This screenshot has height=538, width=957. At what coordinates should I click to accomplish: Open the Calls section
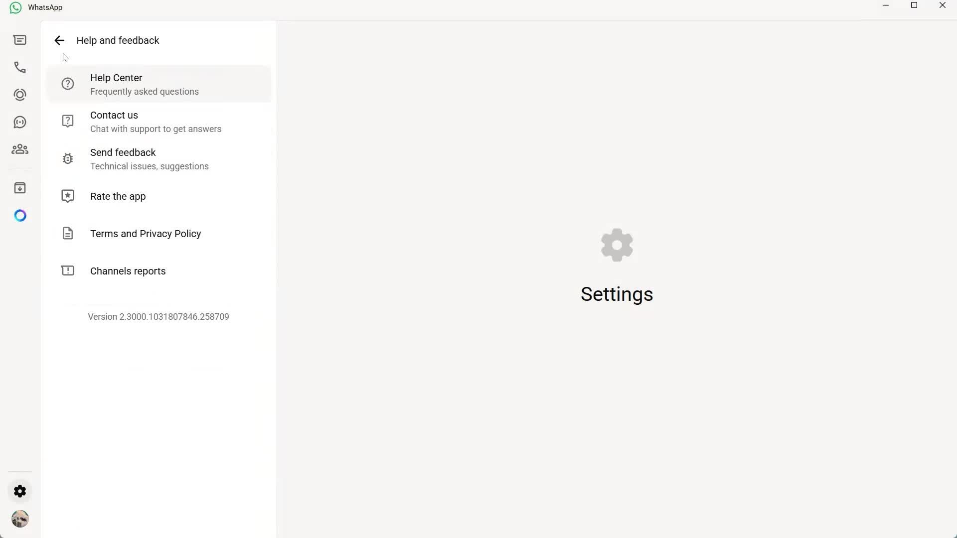[20, 67]
